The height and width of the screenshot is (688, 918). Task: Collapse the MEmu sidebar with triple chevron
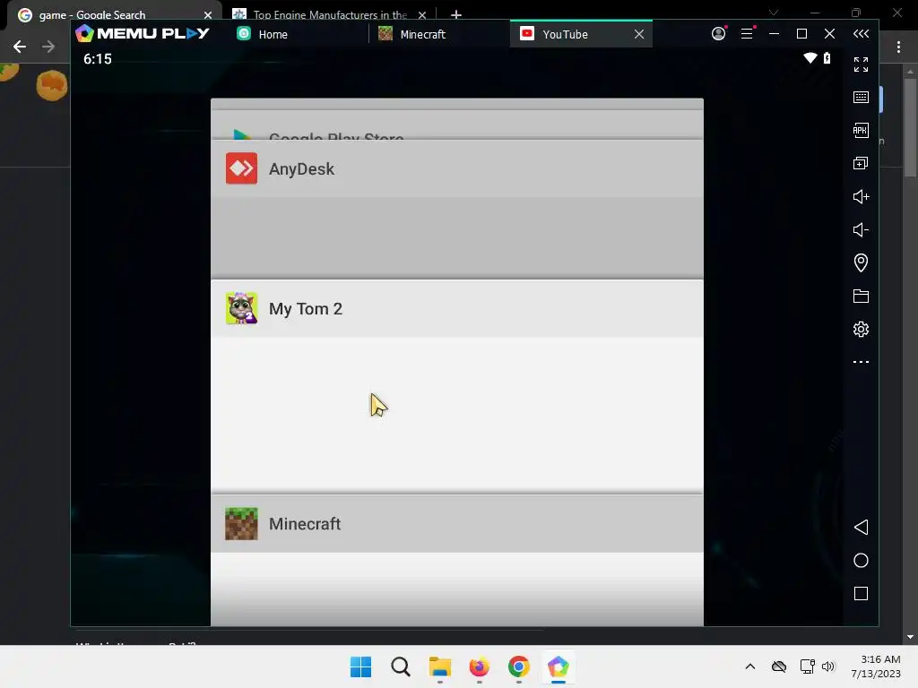coord(861,34)
